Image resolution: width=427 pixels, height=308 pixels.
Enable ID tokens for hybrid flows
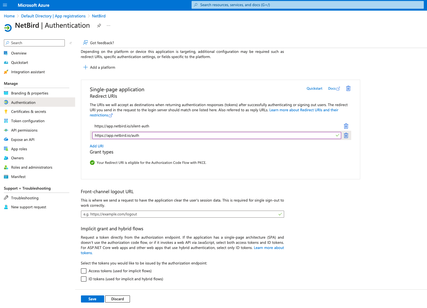click(84, 279)
